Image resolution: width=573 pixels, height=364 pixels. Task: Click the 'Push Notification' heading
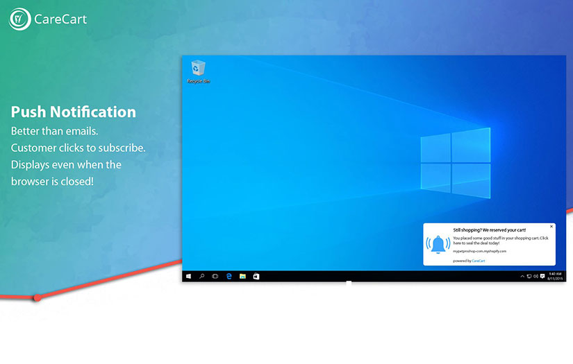74,112
